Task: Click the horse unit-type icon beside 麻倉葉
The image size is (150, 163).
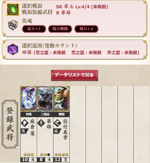Action: [25, 123]
